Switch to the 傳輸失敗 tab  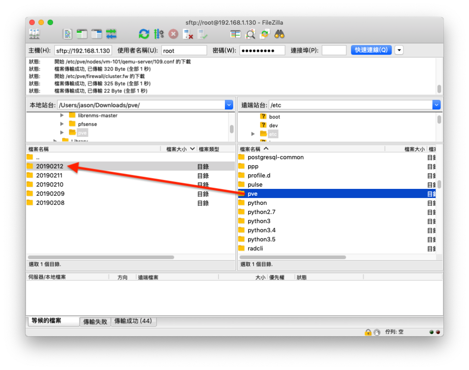95,322
